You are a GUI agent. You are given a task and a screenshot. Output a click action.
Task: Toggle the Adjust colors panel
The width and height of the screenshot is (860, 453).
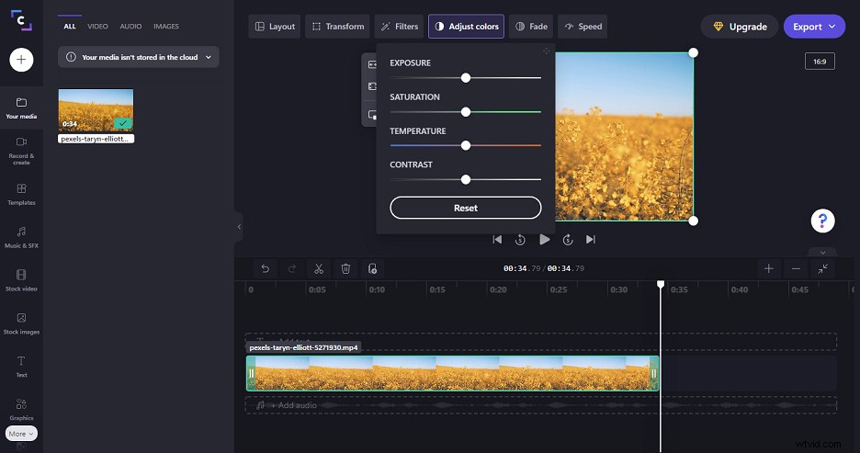(x=466, y=27)
